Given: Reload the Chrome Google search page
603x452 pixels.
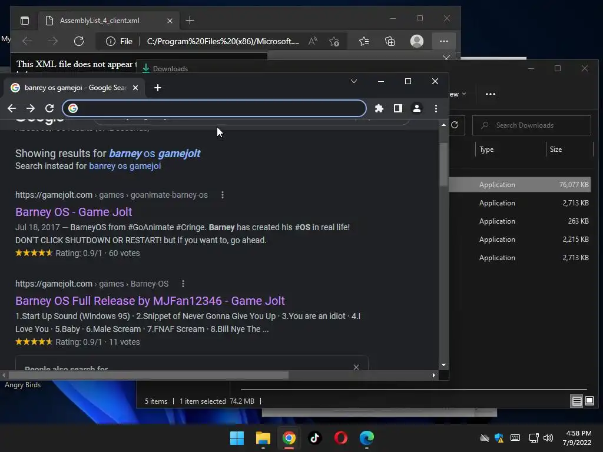Looking at the screenshot, I should [49, 108].
